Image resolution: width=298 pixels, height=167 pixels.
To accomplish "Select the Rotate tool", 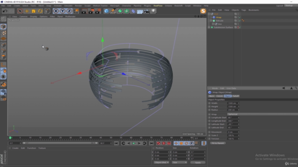I will (x=41, y=11).
